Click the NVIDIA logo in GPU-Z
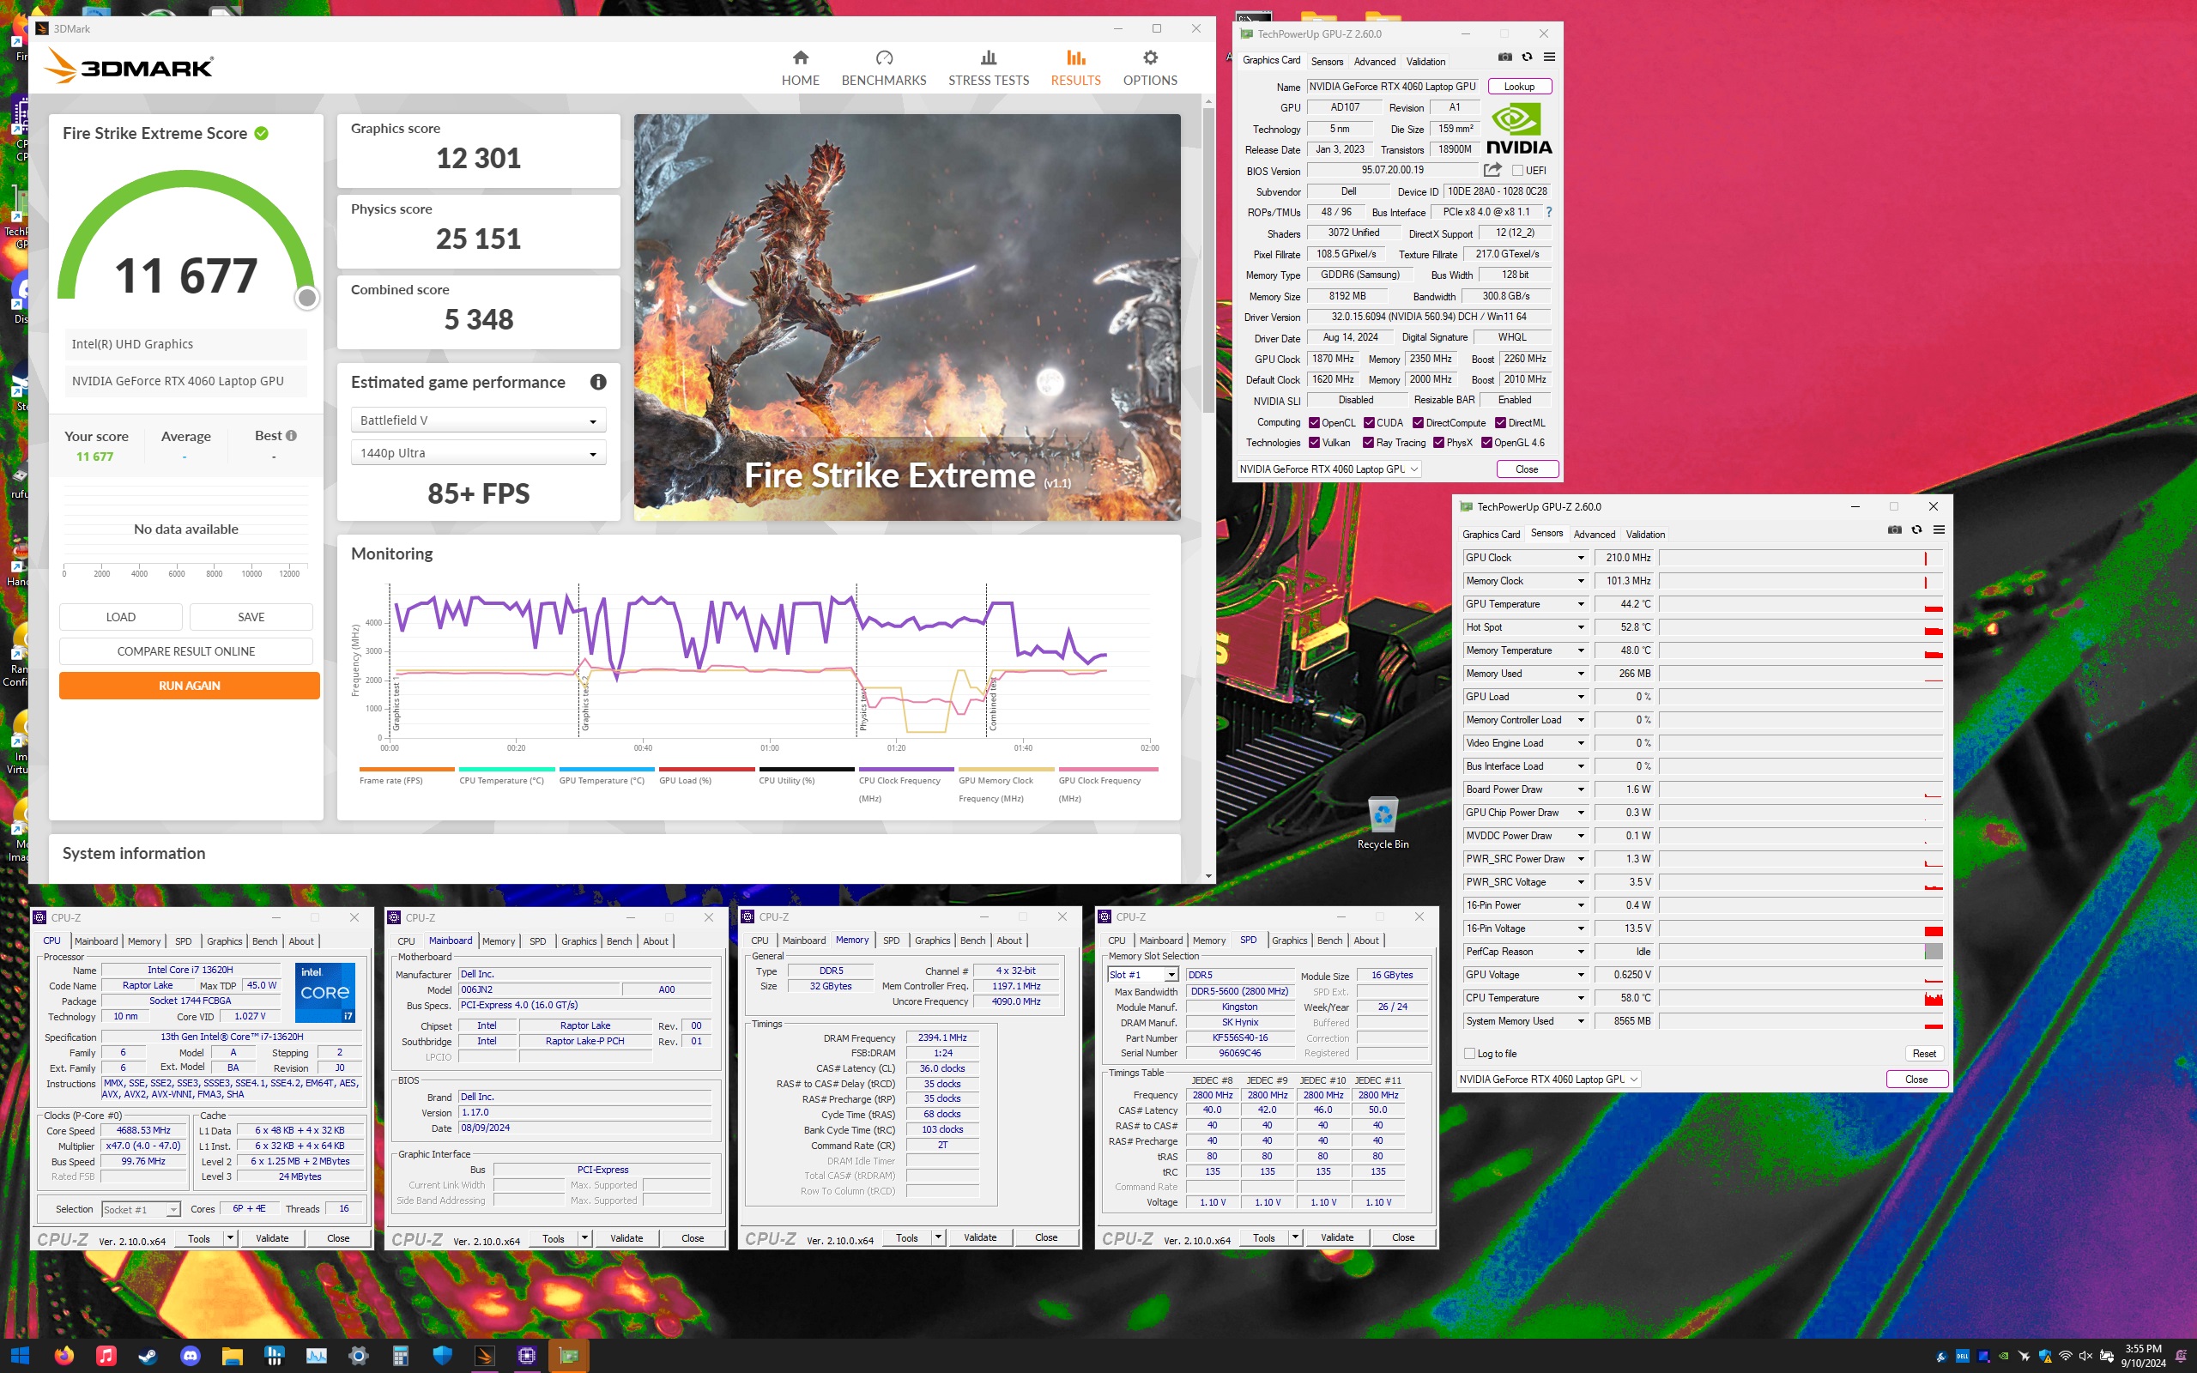The width and height of the screenshot is (2197, 1373). [x=1519, y=128]
